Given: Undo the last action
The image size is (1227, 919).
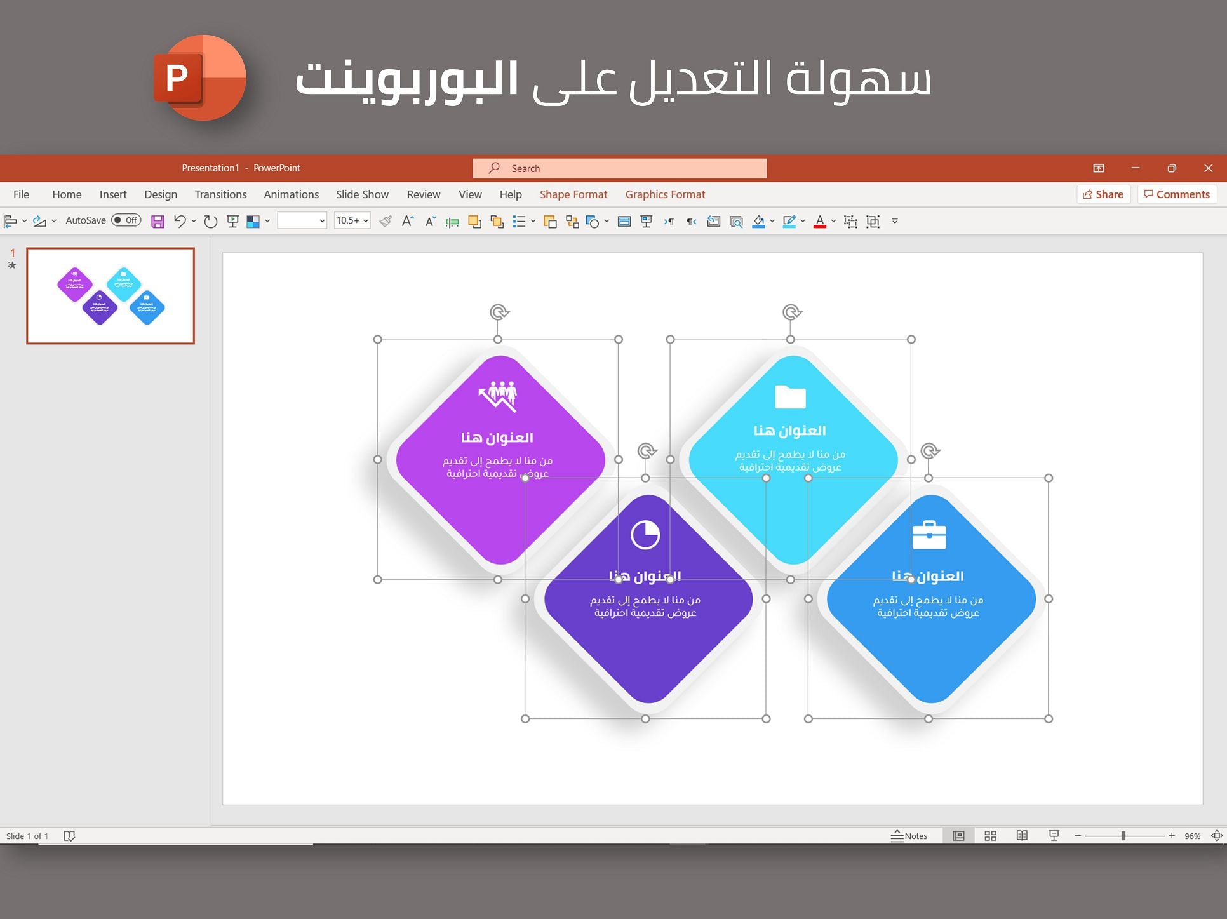Looking at the screenshot, I should click(180, 221).
